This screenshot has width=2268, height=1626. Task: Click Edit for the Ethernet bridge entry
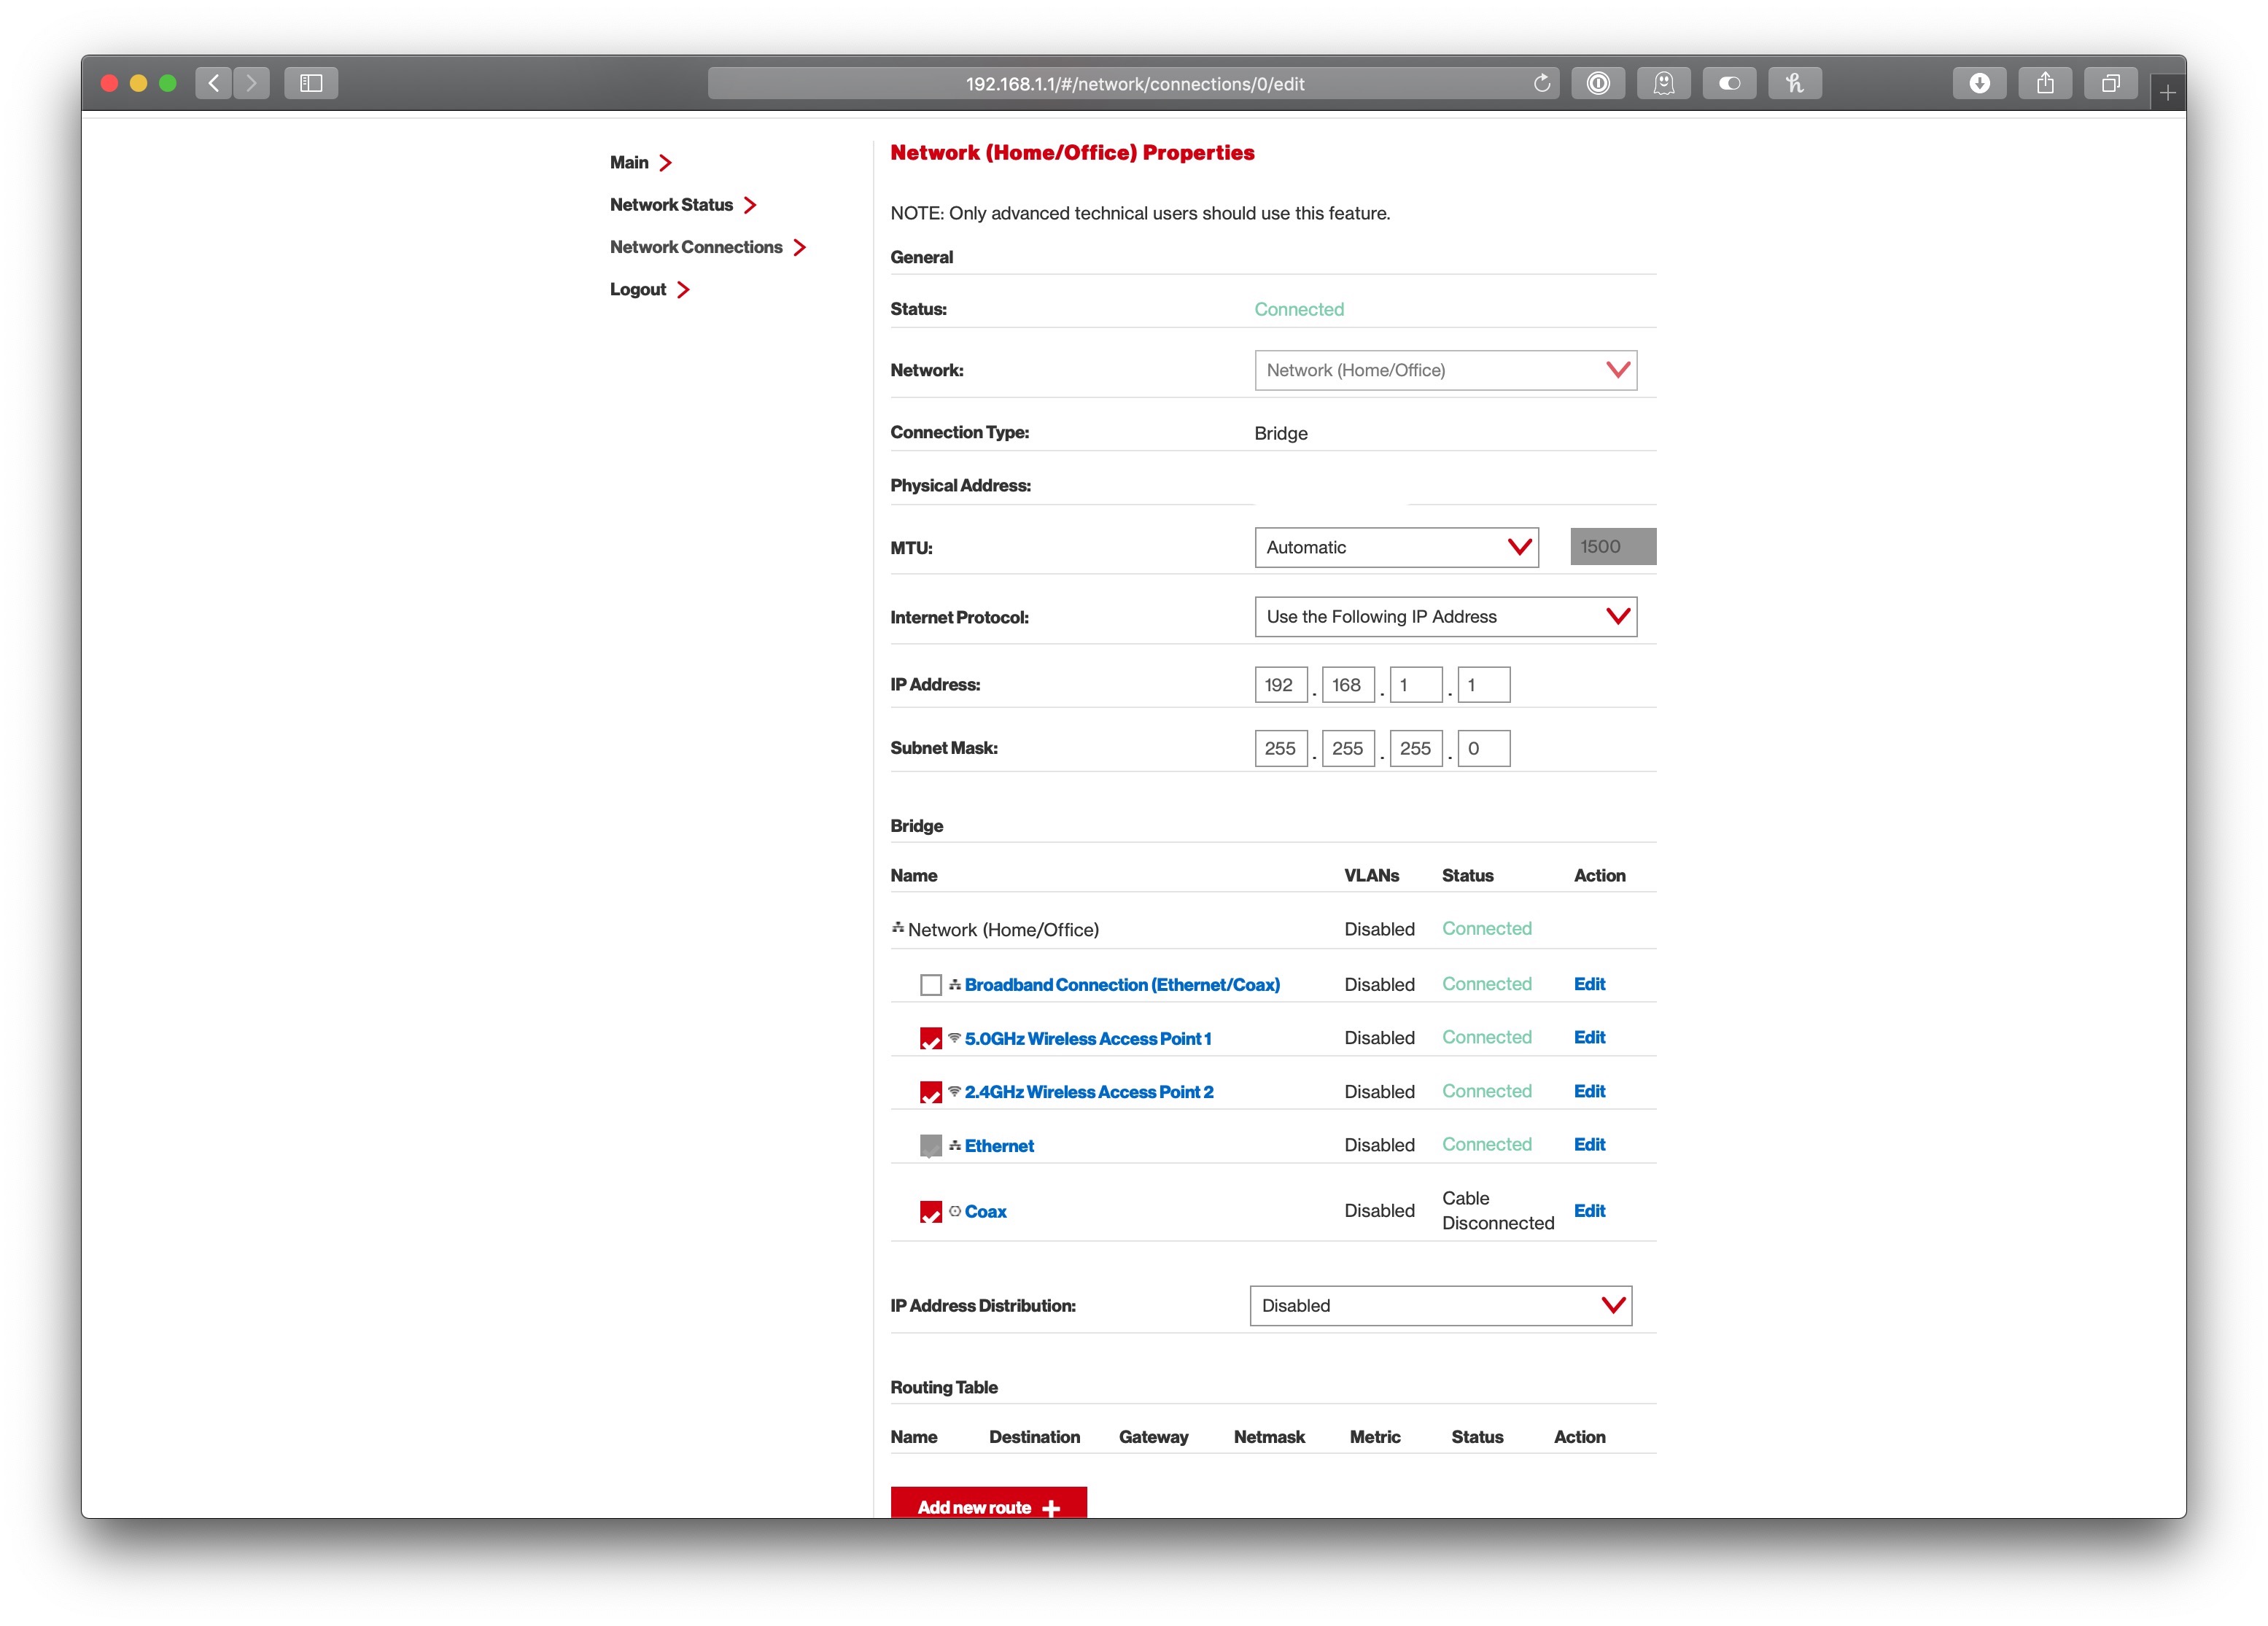1588,1145
